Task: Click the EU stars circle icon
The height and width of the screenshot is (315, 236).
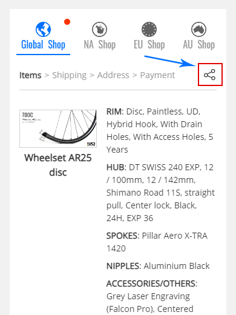Action: (149, 29)
